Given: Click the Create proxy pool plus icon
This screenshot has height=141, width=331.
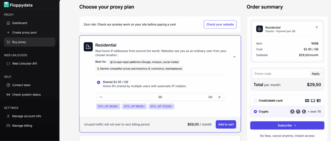Looking at the screenshot, I should click(8, 33).
